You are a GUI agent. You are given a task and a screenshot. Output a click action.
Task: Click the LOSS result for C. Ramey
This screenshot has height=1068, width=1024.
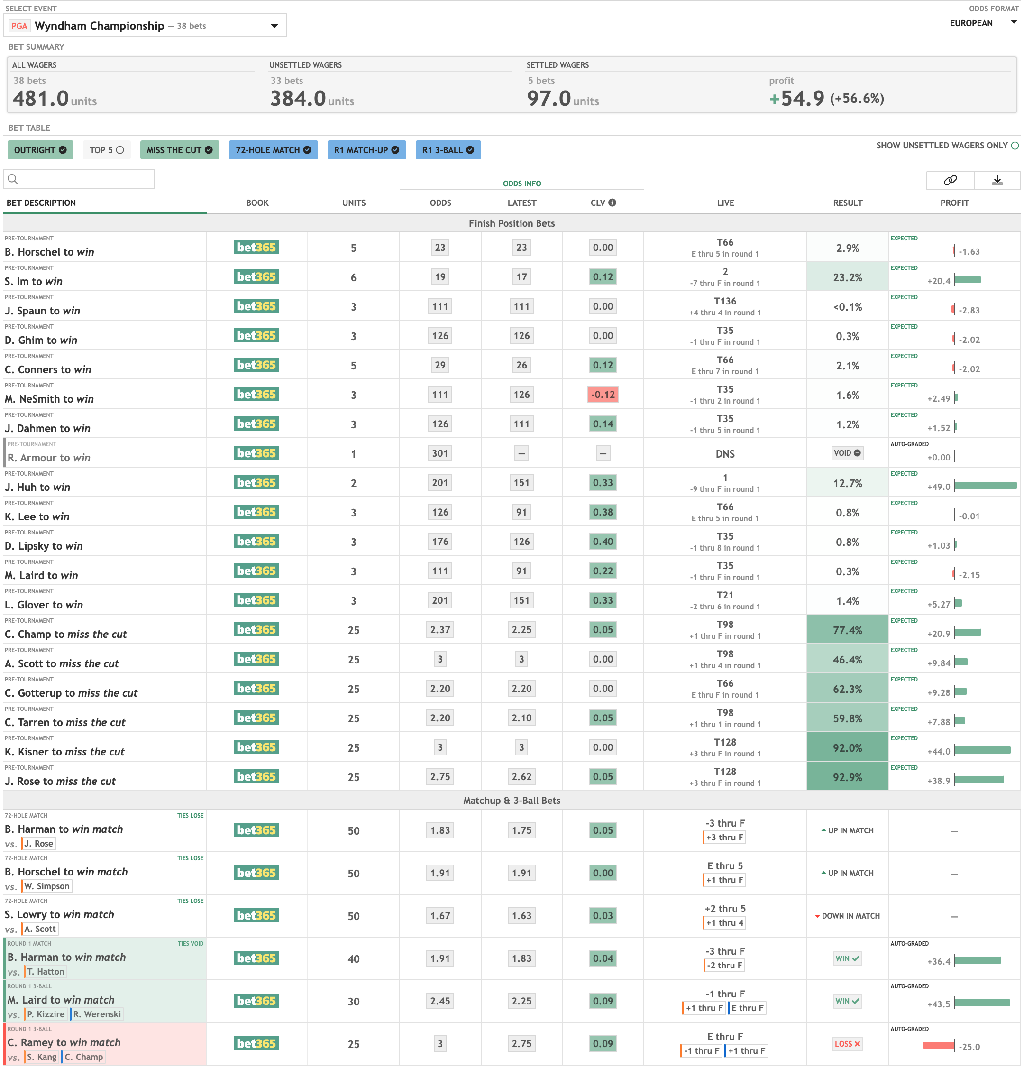(847, 1044)
